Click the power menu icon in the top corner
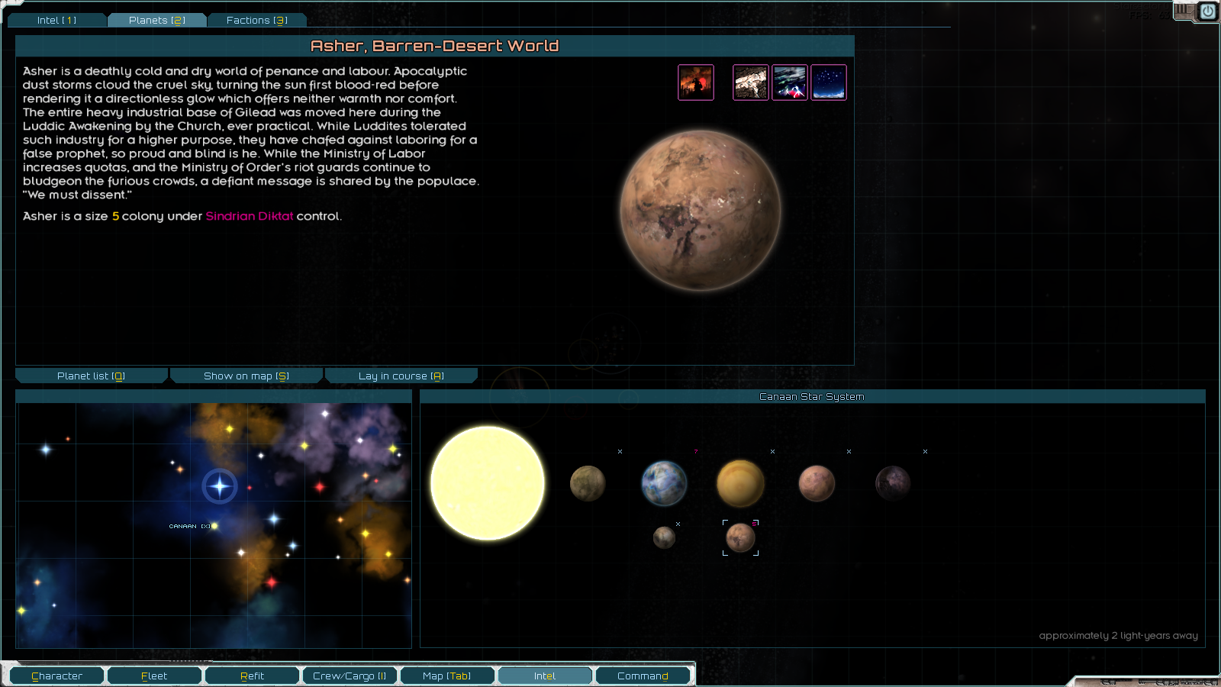 click(1208, 11)
